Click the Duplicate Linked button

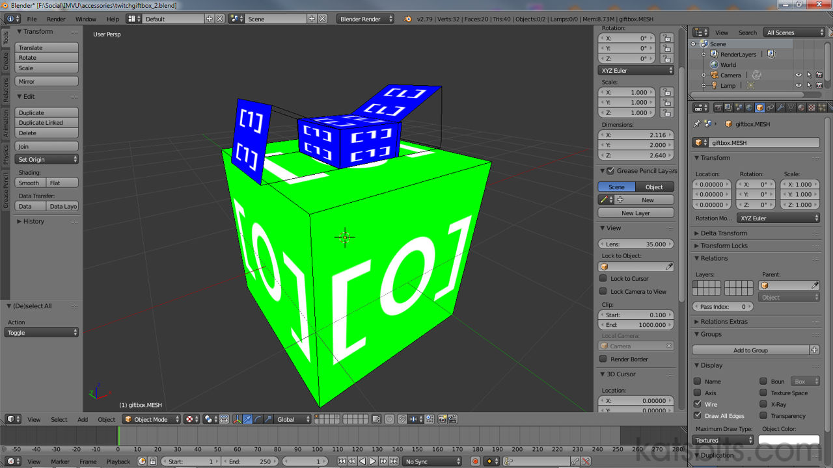coord(47,123)
